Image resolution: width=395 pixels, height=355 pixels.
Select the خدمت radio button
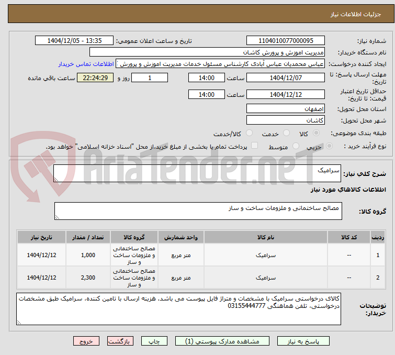pyautogui.click(x=286, y=133)
